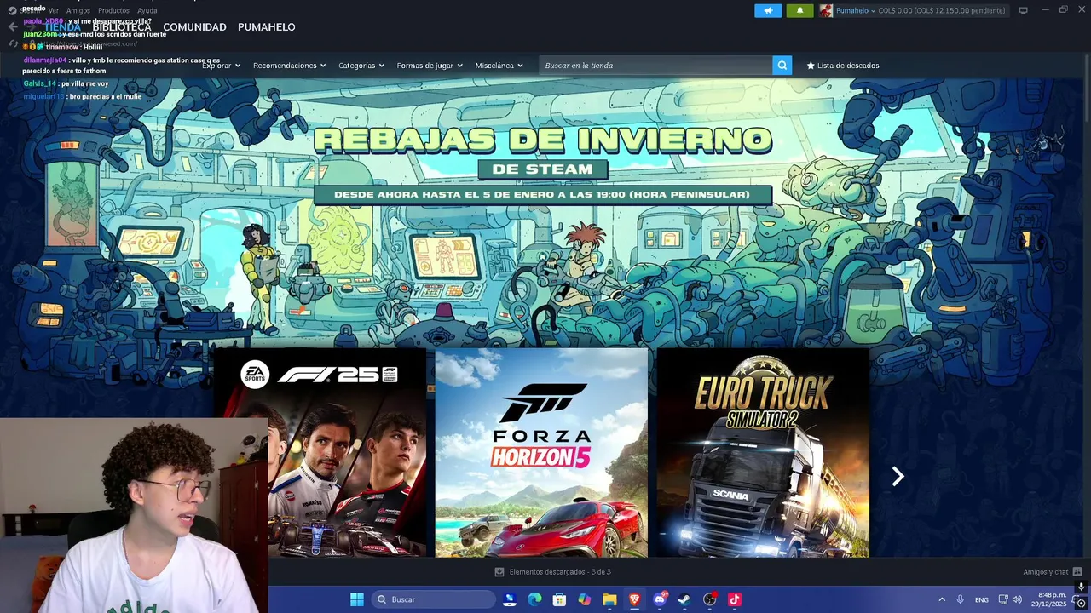This screenshot has height=613, width=1091.
Task: Open the Steam taskbar icon
Action: coord(684,599)
